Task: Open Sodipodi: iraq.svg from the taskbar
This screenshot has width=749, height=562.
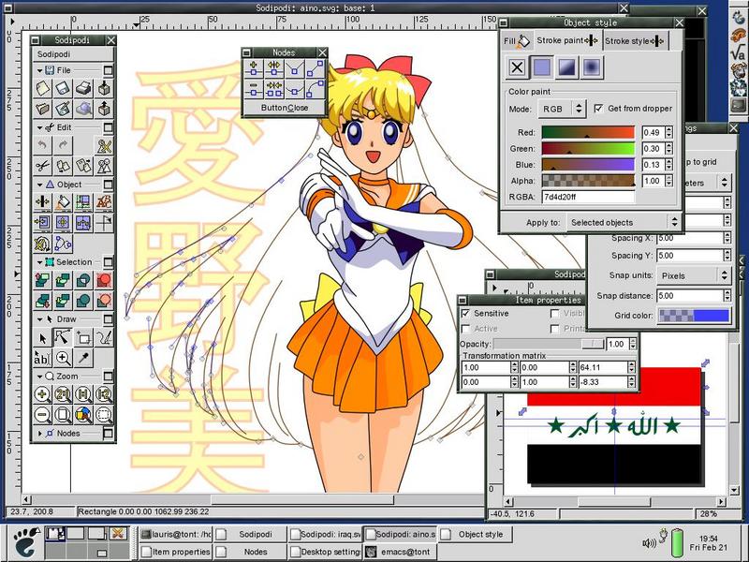Action: point(324,534)
